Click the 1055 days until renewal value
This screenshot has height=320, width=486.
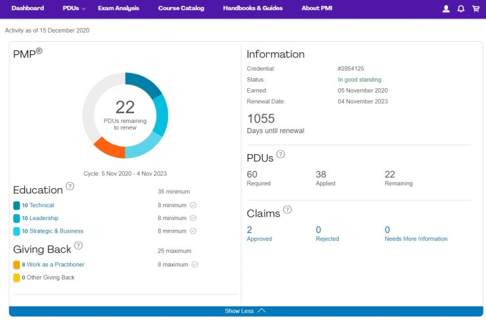pyautogui.click(x=261, y=118)
